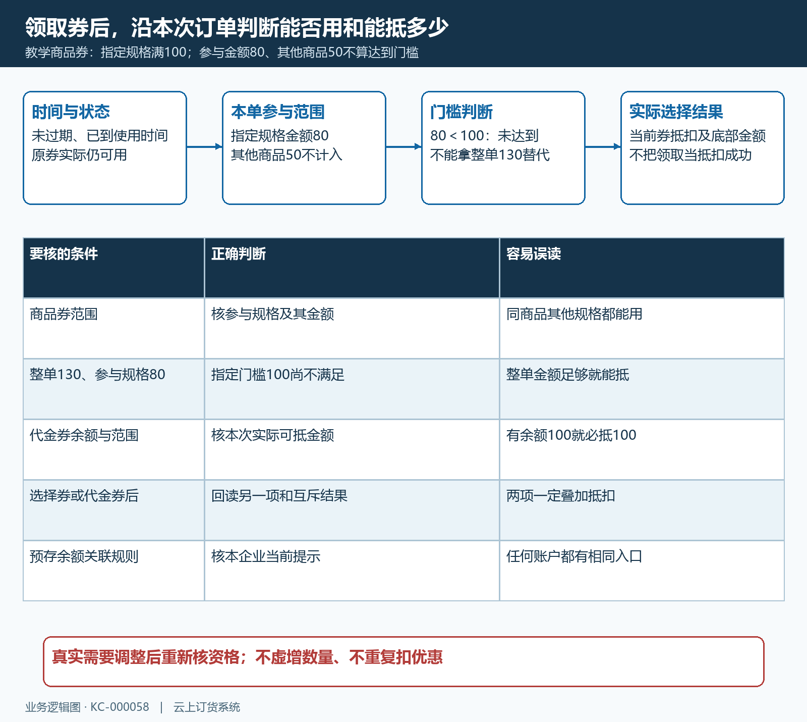Select the table cell "商品券范围"
The height and width of the screenshot is (722, 807).
(x=113, y=328)
